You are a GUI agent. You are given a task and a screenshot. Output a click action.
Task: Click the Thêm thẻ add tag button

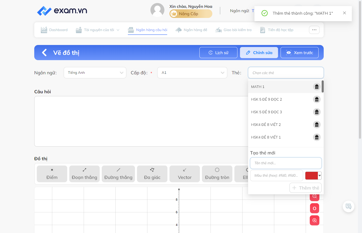click(x=306, y=188)
